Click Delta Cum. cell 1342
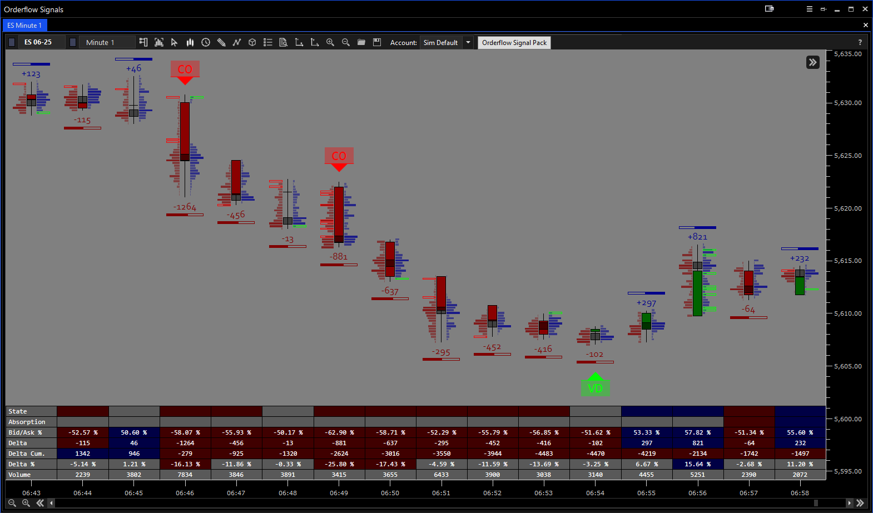Image resolution: width=873 pixels, height=513 pixels. pos(83,454)
